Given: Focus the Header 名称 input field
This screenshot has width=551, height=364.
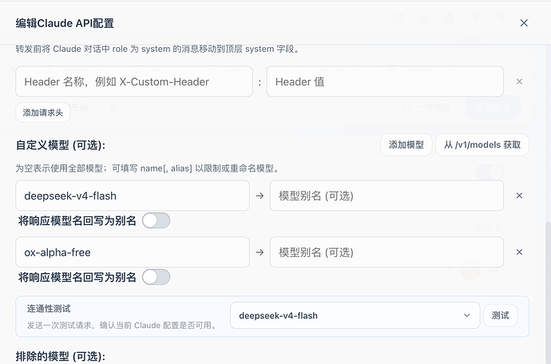Looking at the screenshot, I should click(x=134, y=81).
